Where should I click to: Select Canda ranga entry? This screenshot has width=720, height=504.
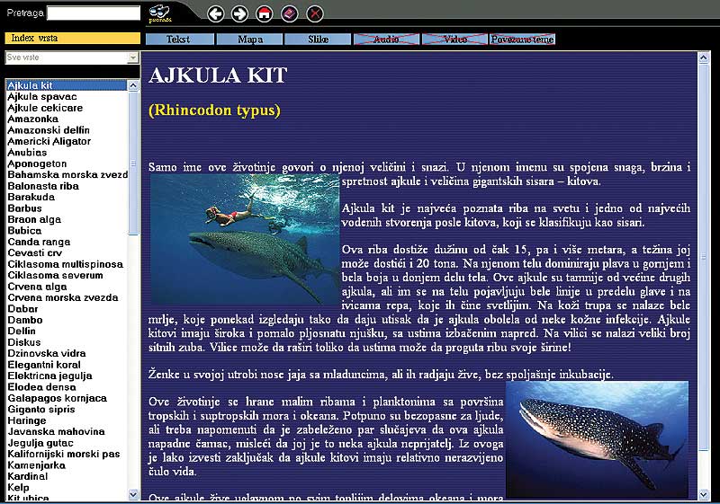[x=67, y=242]
